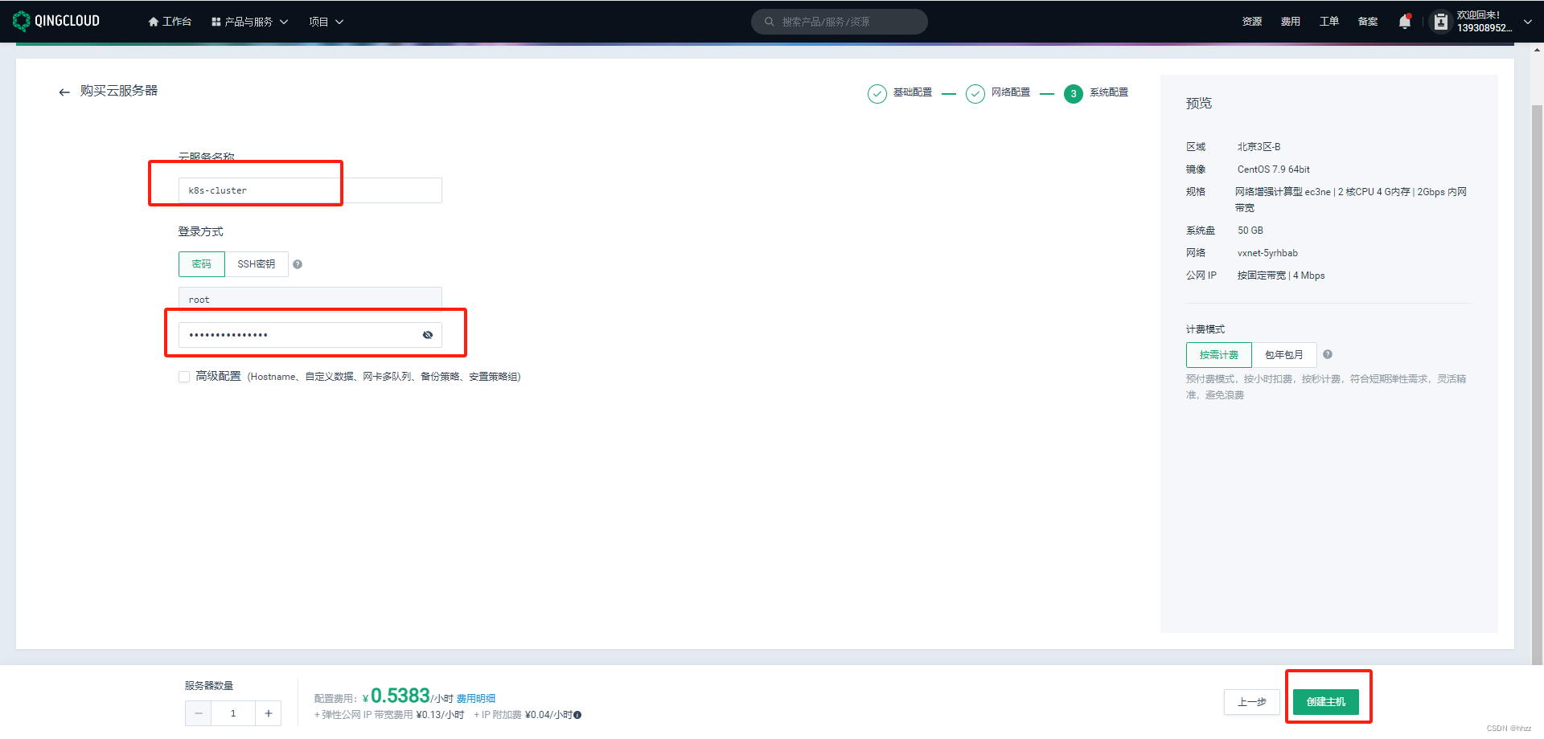This screenshot has width=1544, height=739.
Task: Enable 高级配置 checkbox
Action: [184, 377]
